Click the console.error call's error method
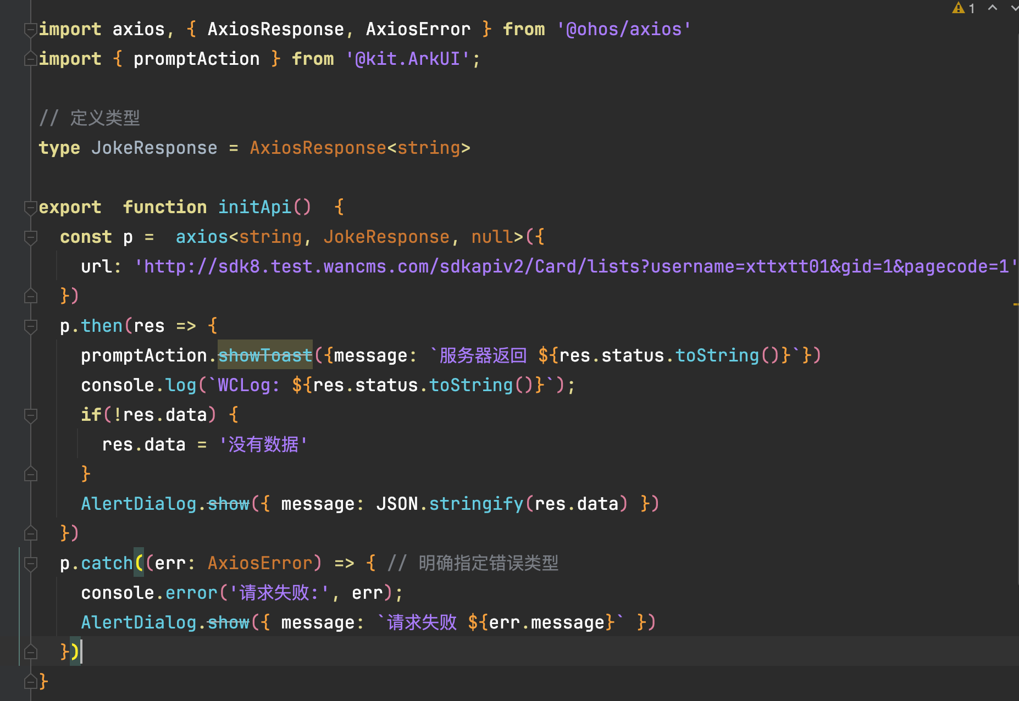 [x=191, y=593]
